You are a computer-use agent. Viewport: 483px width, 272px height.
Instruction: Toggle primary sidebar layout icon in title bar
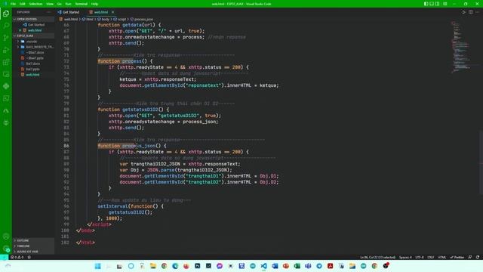pyautogui.click(x=426, y=4)
